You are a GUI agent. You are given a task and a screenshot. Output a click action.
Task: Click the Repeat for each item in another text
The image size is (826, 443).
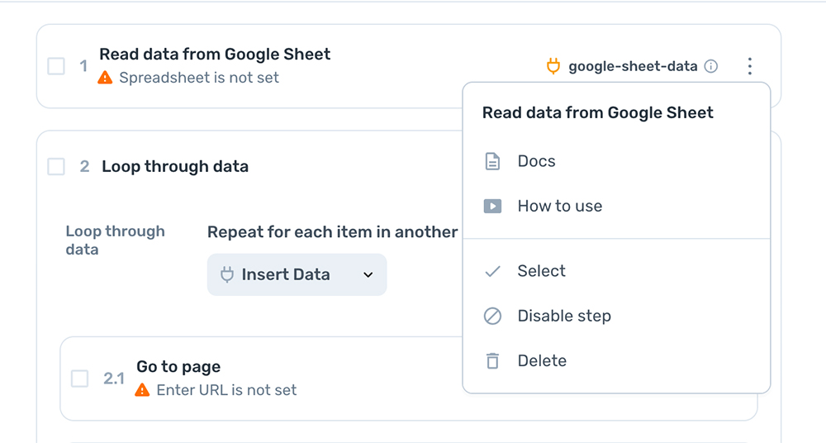332,232
